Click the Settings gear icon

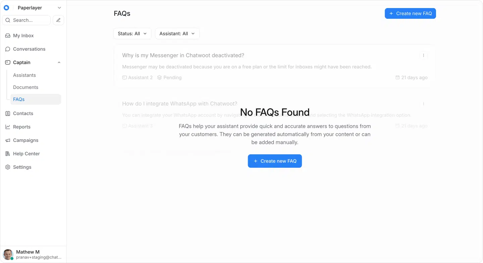coord(8,167)
